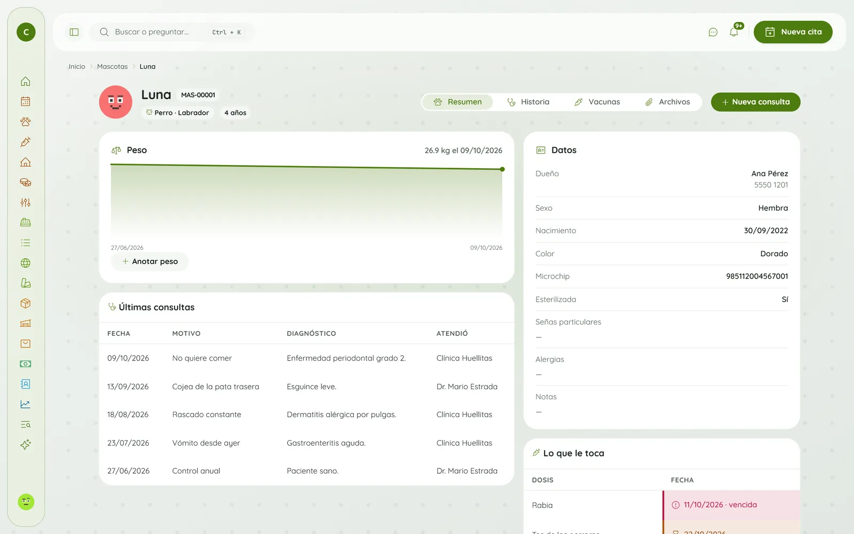Click microchip number 985112004567001
The image size is (854, 534).
757,276
